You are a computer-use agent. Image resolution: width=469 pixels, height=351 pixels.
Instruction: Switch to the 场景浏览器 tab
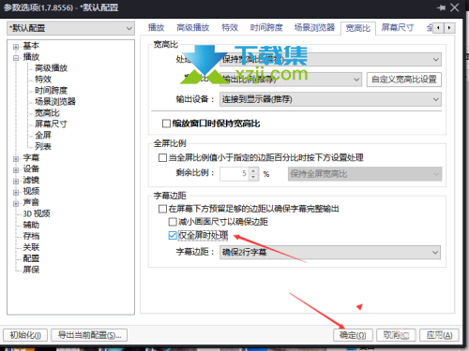point(314,28)
